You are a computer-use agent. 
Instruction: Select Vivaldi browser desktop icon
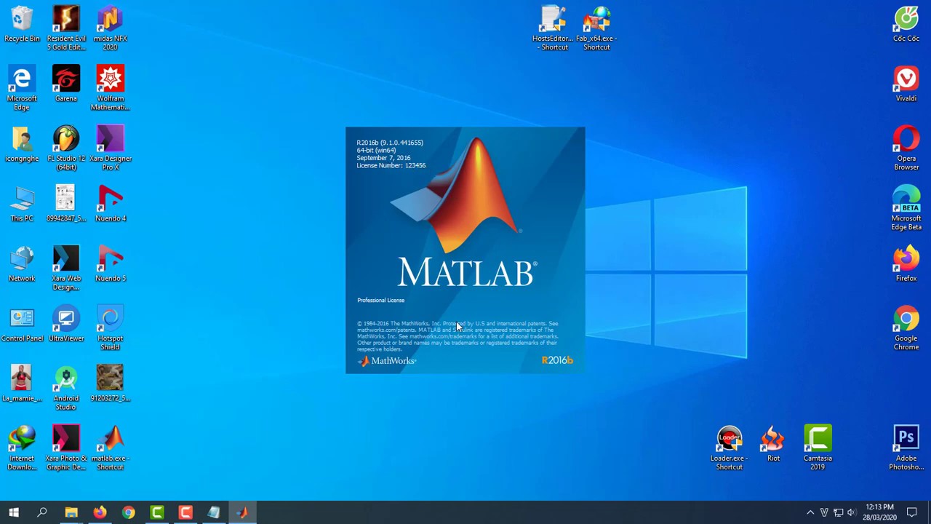pyautogui.click(x=906, y=84)
